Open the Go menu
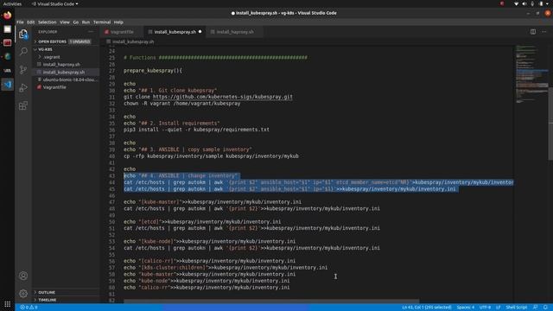This screenshot has height=311, width=553. pos(76,22)
